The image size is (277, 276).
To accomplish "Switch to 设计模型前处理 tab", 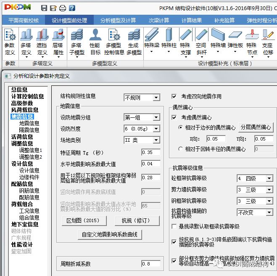I will point(69,20).
